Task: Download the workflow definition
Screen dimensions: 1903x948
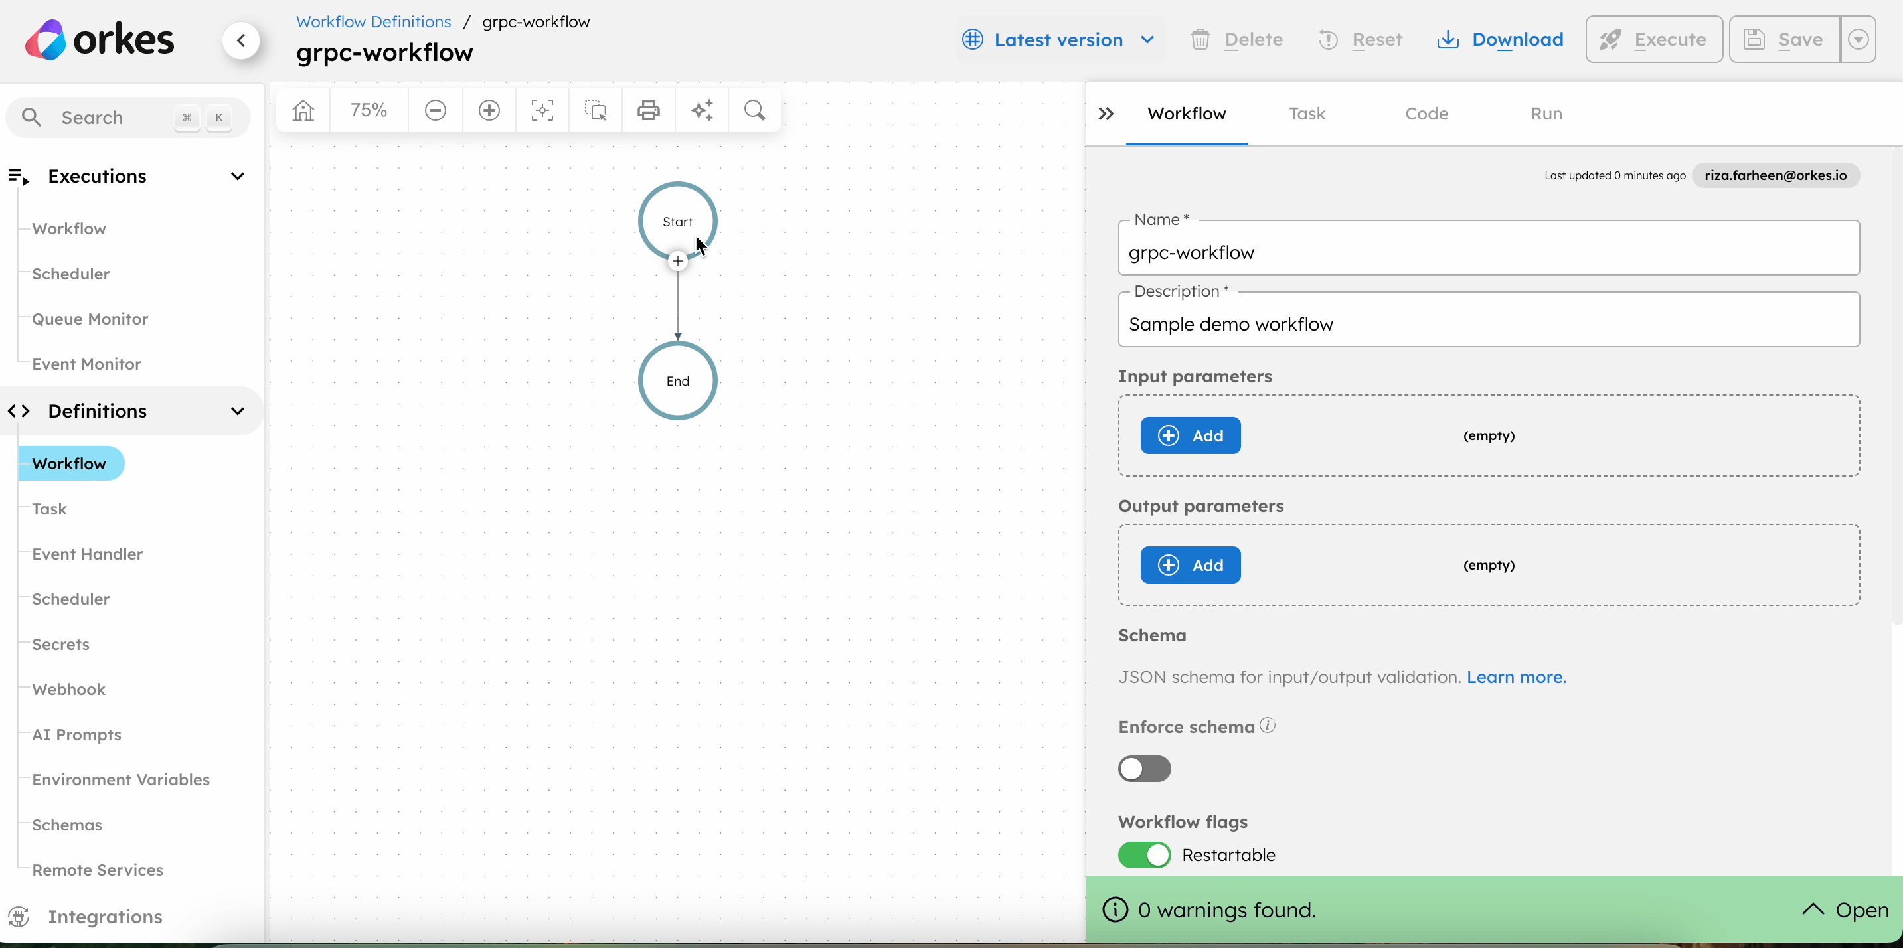Action: click(1501, 40)
